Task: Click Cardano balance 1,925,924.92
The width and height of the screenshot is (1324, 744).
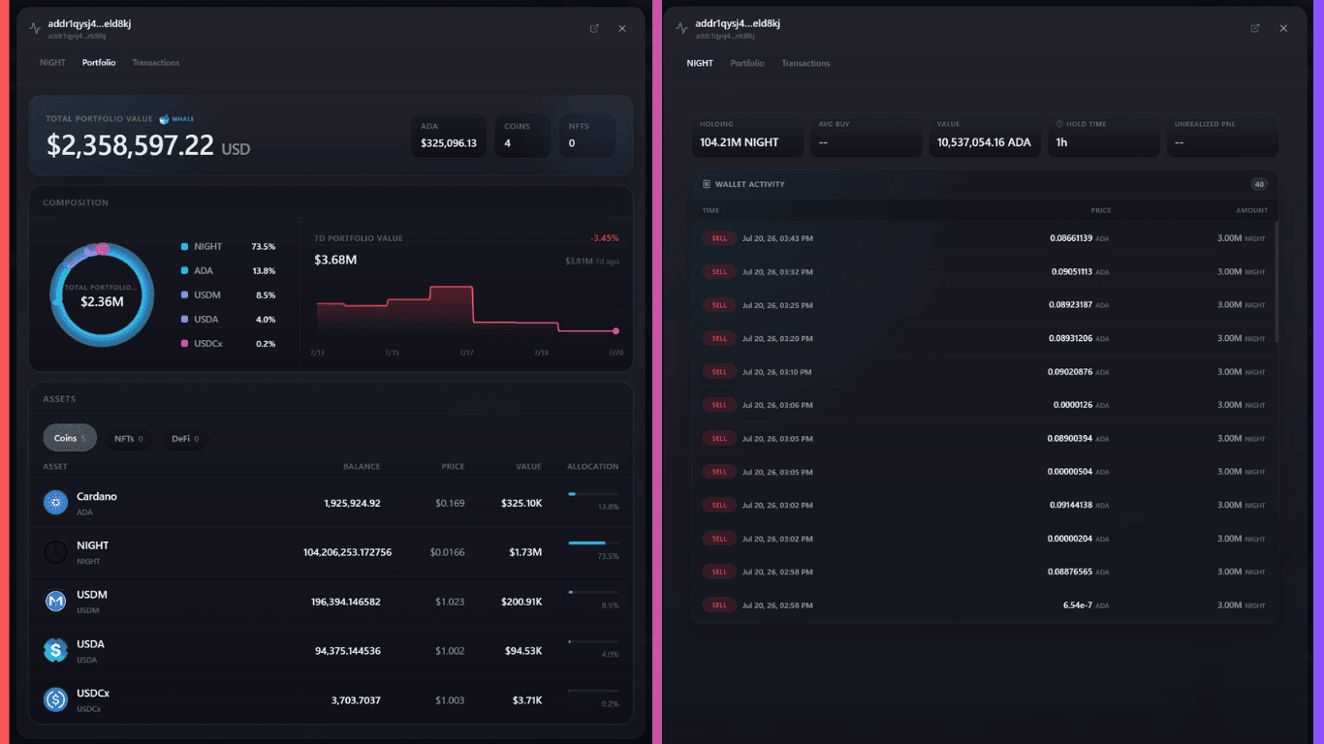Action: (x=352, y=504)
